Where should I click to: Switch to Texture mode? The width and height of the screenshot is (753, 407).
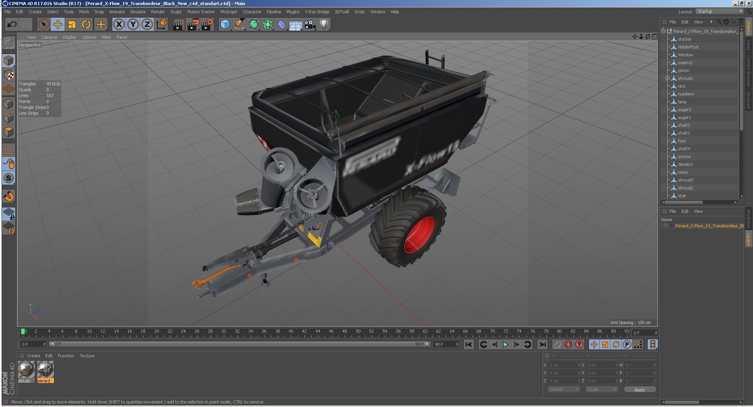point(9,75)
